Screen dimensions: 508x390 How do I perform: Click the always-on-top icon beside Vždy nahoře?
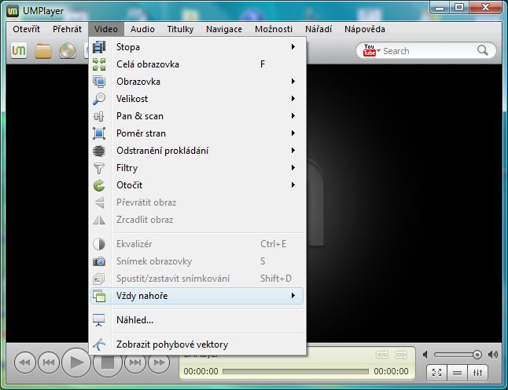click(99, 296)
